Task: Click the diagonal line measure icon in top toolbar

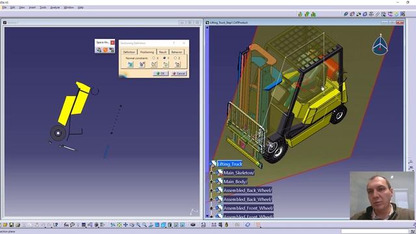Action: tap(378, 14)
